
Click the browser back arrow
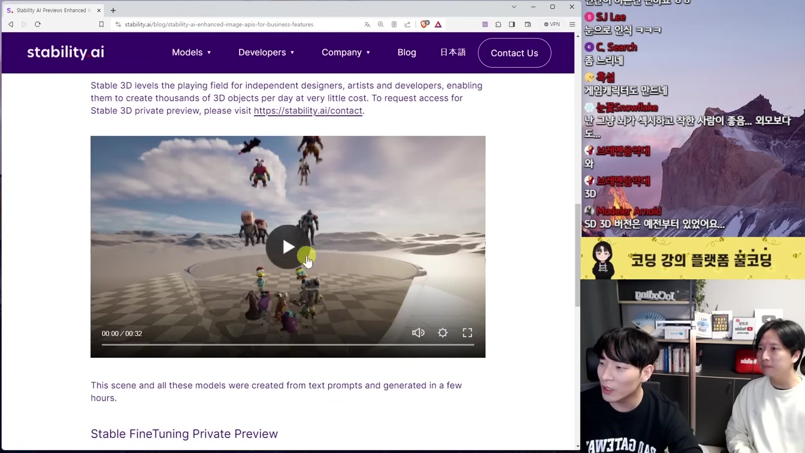point(11,25)
